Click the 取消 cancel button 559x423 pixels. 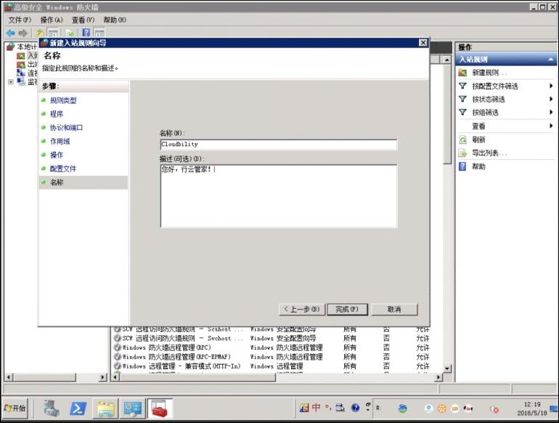tap(394, 309)
